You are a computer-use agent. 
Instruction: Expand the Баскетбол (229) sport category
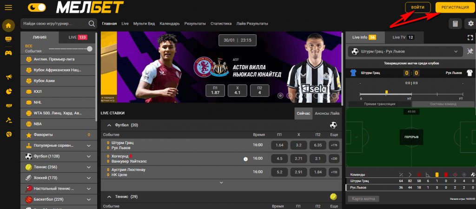click(89, 200)
